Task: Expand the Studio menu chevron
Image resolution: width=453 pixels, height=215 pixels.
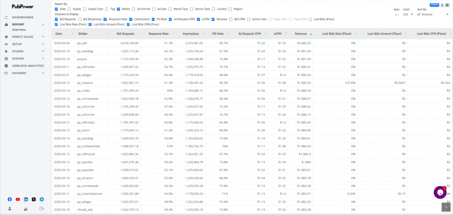Action: [43, 51]
